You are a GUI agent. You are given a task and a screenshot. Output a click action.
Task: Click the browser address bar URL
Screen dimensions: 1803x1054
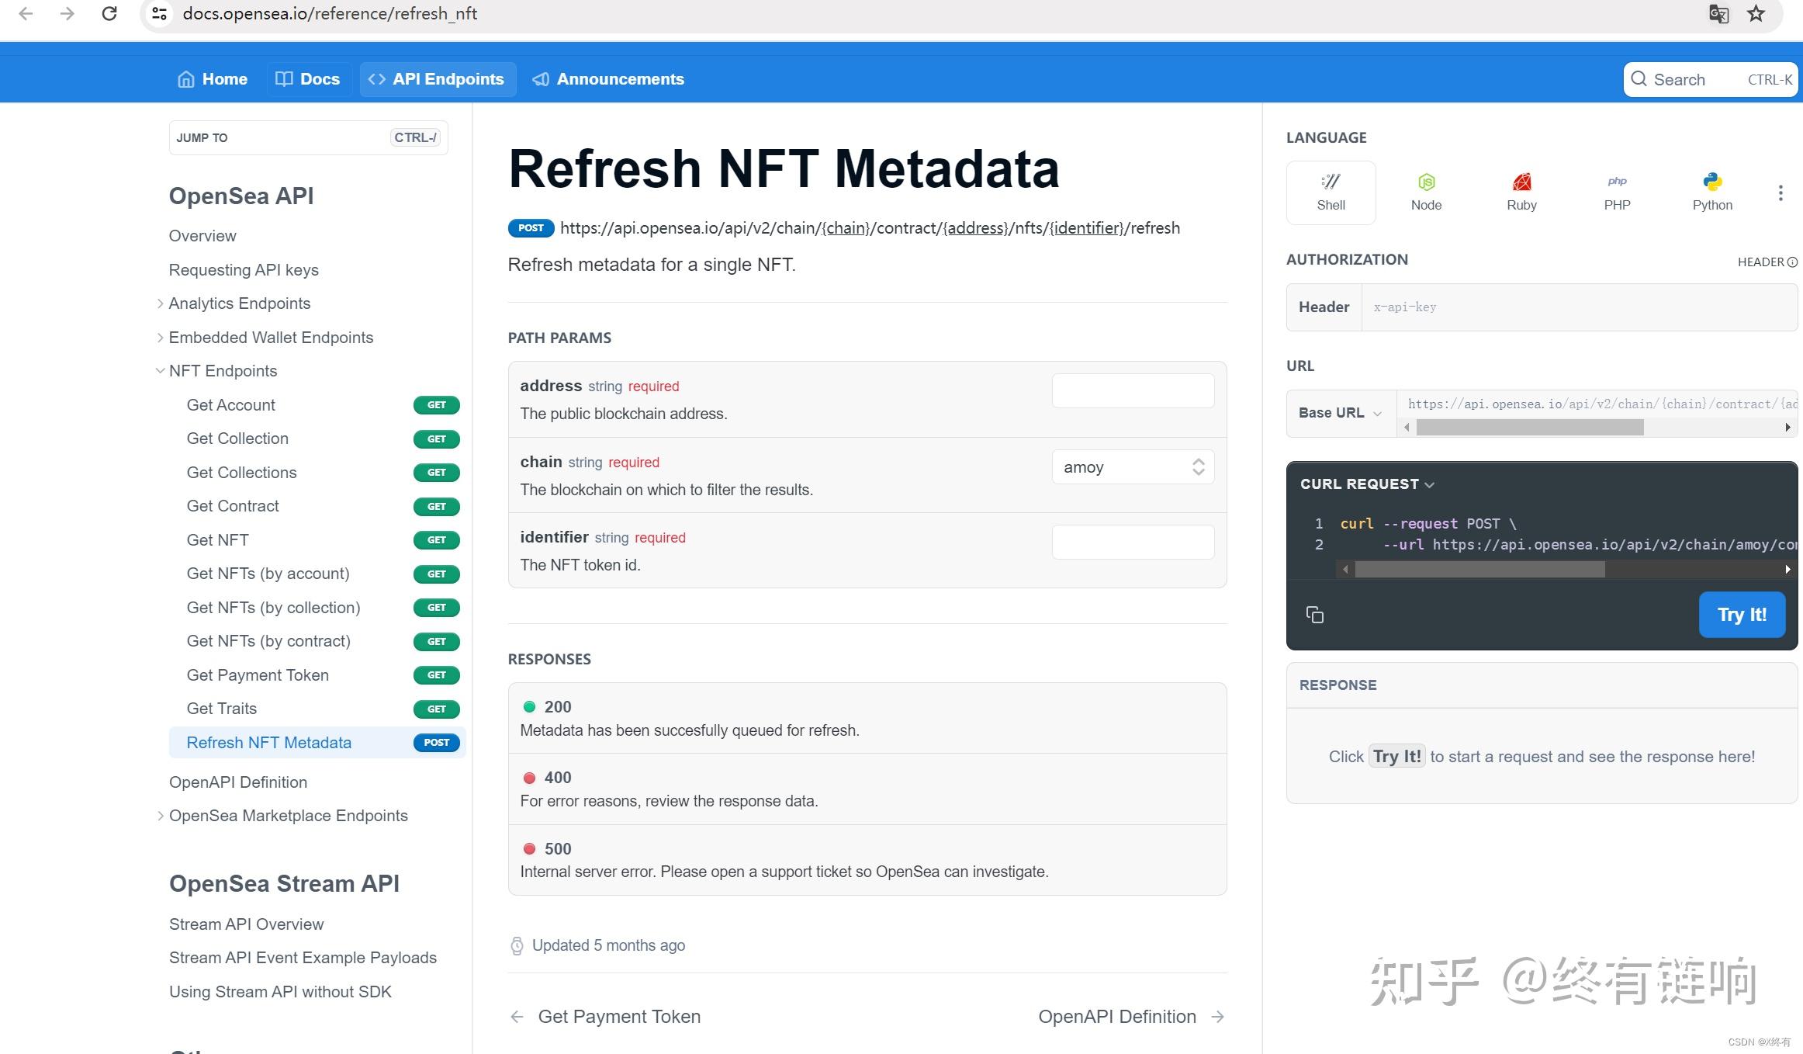click(330, 13)
